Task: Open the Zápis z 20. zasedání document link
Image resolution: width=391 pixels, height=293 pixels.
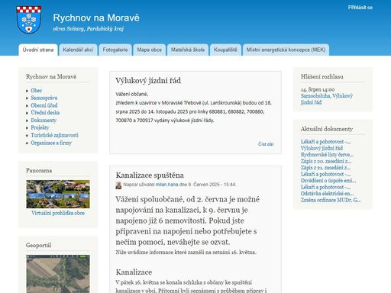Action: pyautogui.click(x=326, y=161)
